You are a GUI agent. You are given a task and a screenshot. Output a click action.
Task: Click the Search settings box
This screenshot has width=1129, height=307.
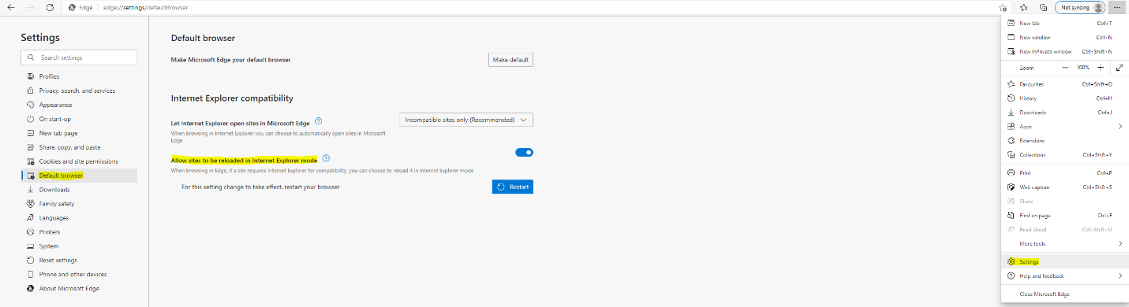(x=79, y=57)
